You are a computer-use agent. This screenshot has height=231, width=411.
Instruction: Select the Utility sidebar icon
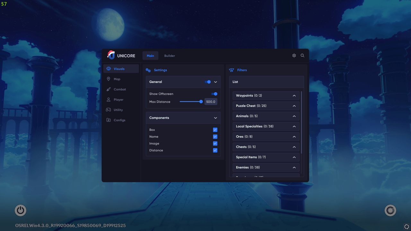click(109, 109)
